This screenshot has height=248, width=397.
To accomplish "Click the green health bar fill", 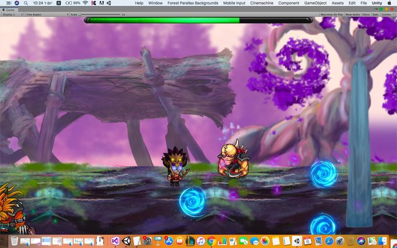I will tap(164, 20).
